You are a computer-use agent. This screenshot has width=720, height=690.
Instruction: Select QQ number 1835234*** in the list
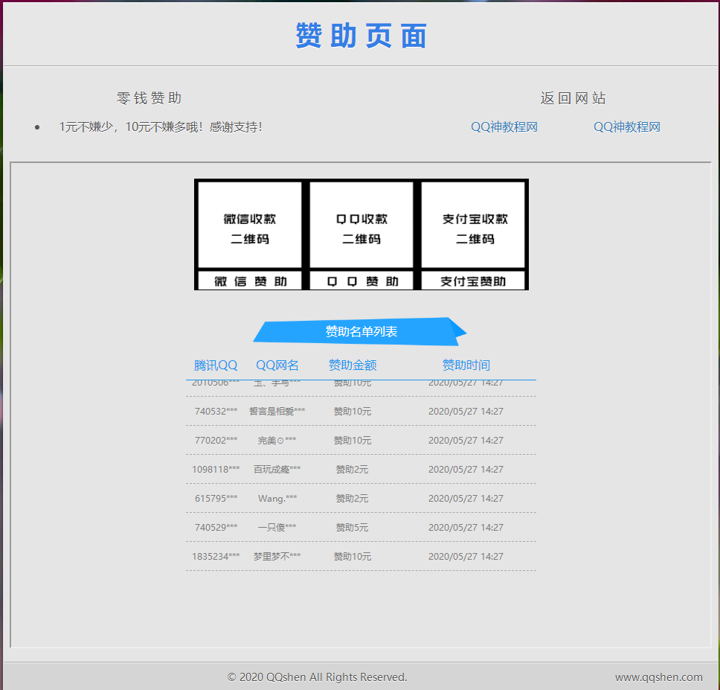216,556
